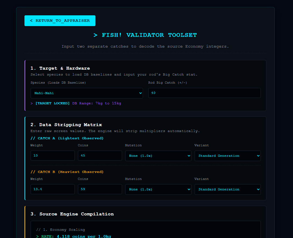Image resolution: width=293 pixels, height=238 pixels.
Task: Click 'Rod Big Catch (+/-)' label
Action: pos(168,83)
